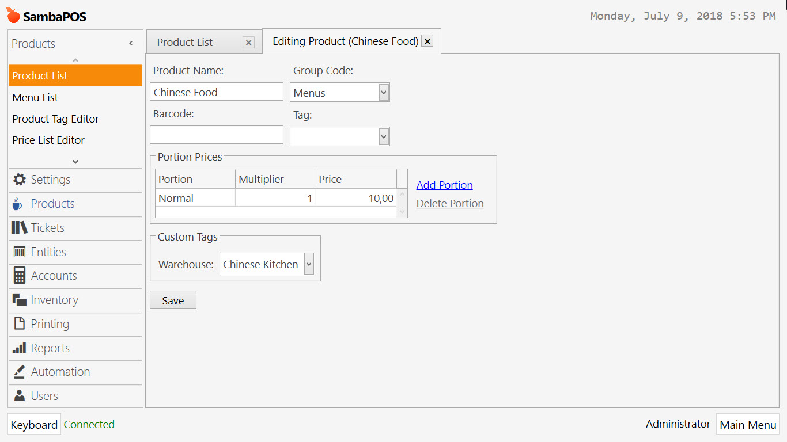Click the Reports bar-chart icon
Screen dimensions: 787x442
point(18,348)
